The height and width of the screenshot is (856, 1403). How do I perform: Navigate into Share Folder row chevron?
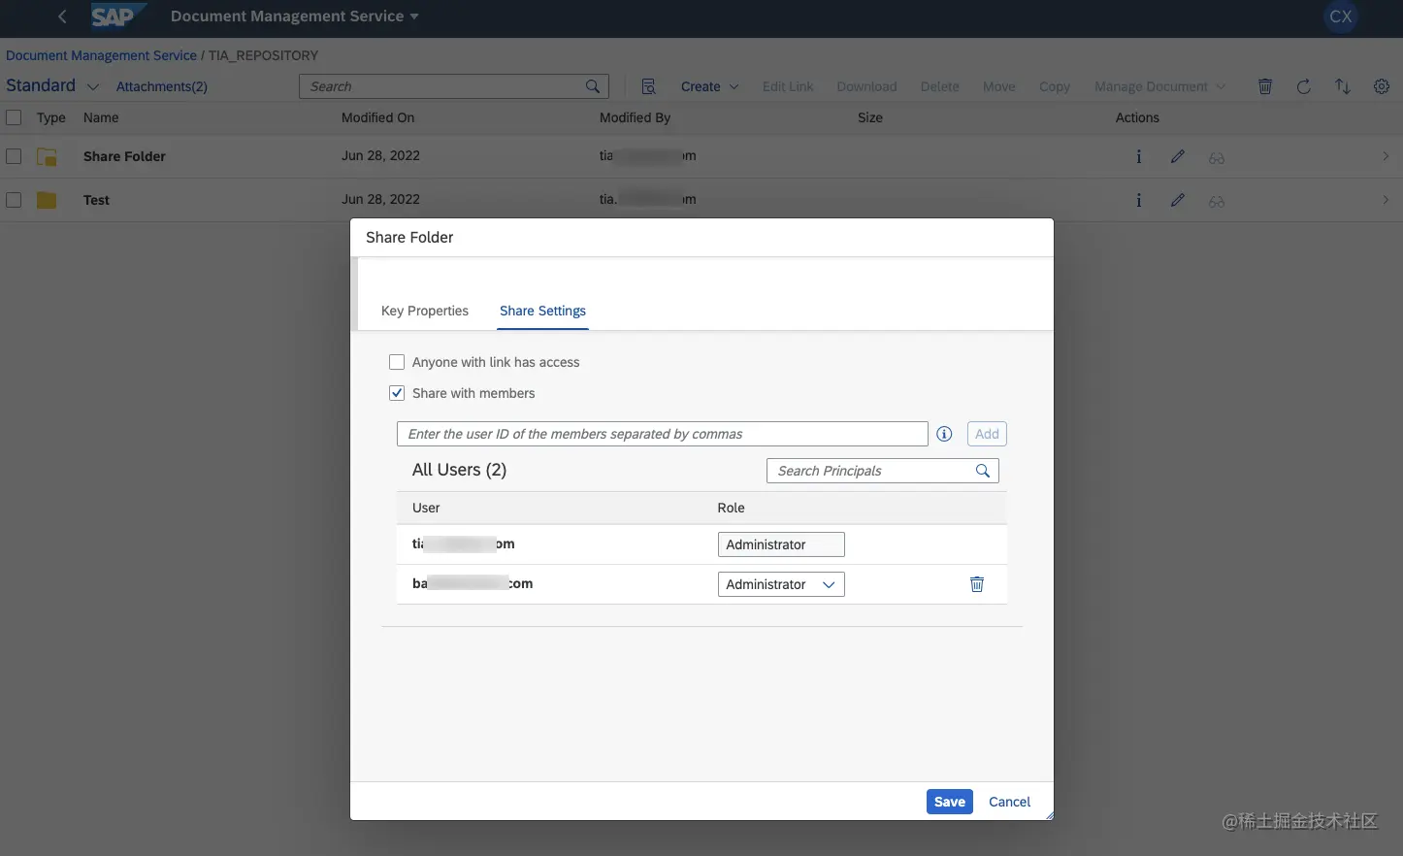(x=1386, y=156)
